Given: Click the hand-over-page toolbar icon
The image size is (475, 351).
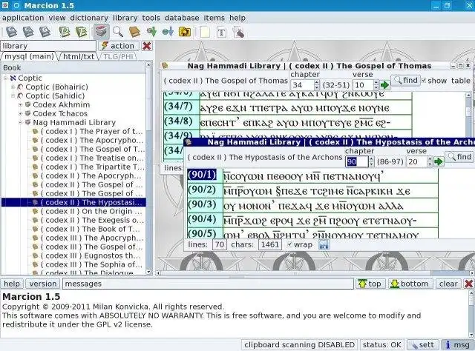Looking at the screenshot, I should (238, 32).
